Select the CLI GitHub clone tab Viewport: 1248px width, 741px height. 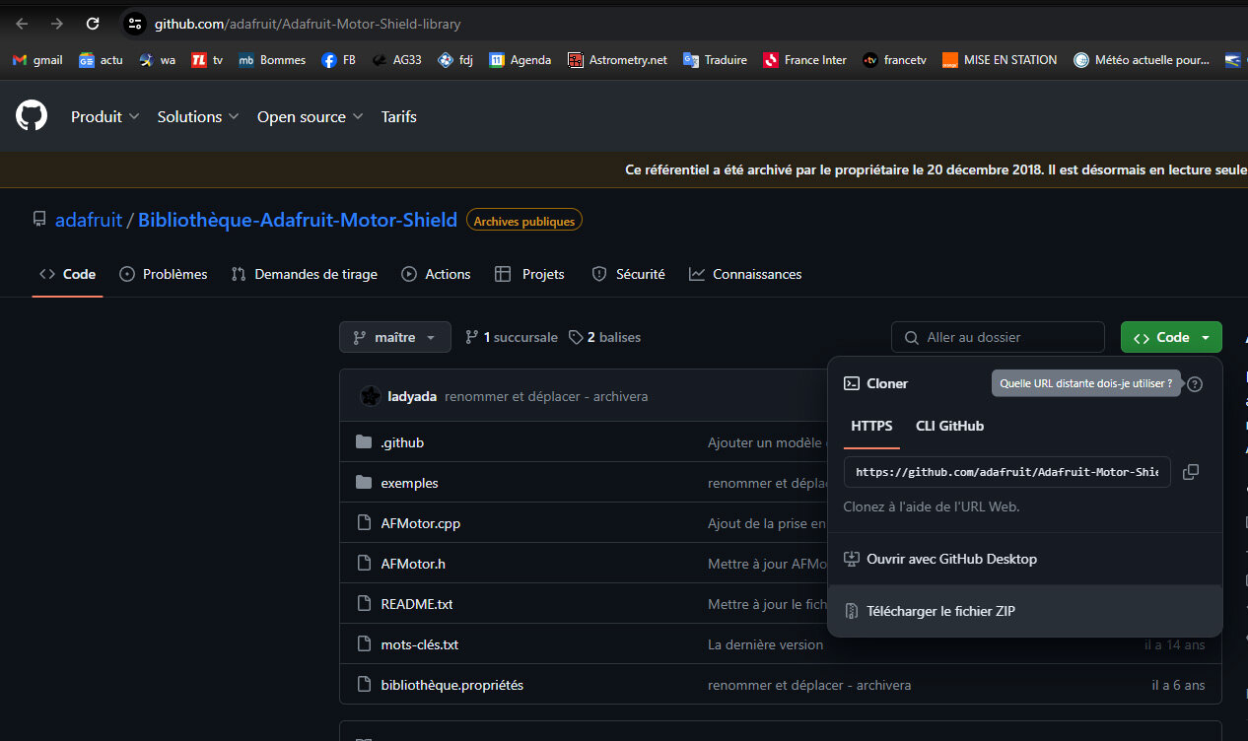point(949,426)
